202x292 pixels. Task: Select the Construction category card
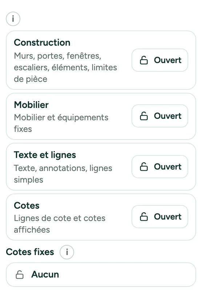(101, 60)
